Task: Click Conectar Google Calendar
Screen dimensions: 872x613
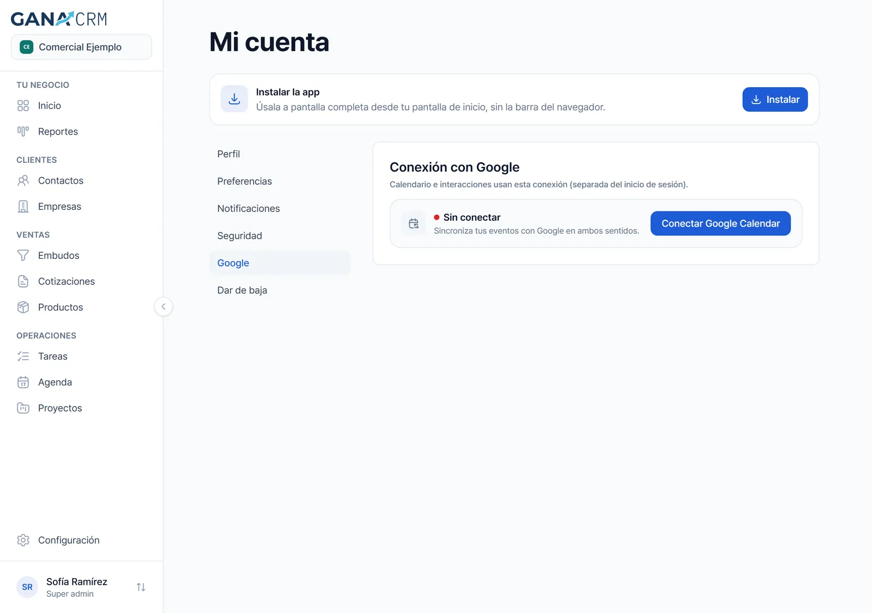Action: (720, 223)
